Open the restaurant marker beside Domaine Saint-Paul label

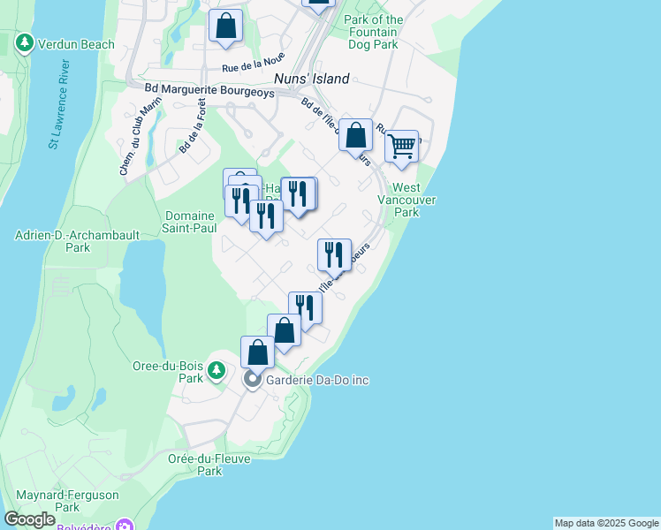click(241, 203)
